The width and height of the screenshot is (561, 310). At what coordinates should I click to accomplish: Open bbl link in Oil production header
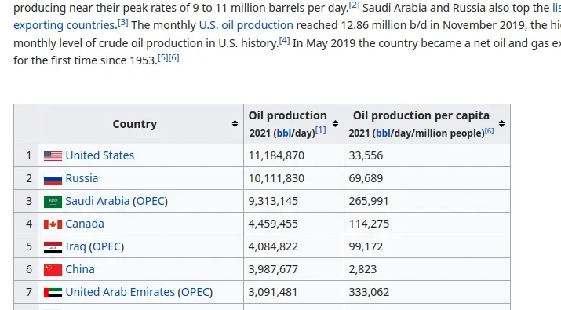tap(284, 133)
